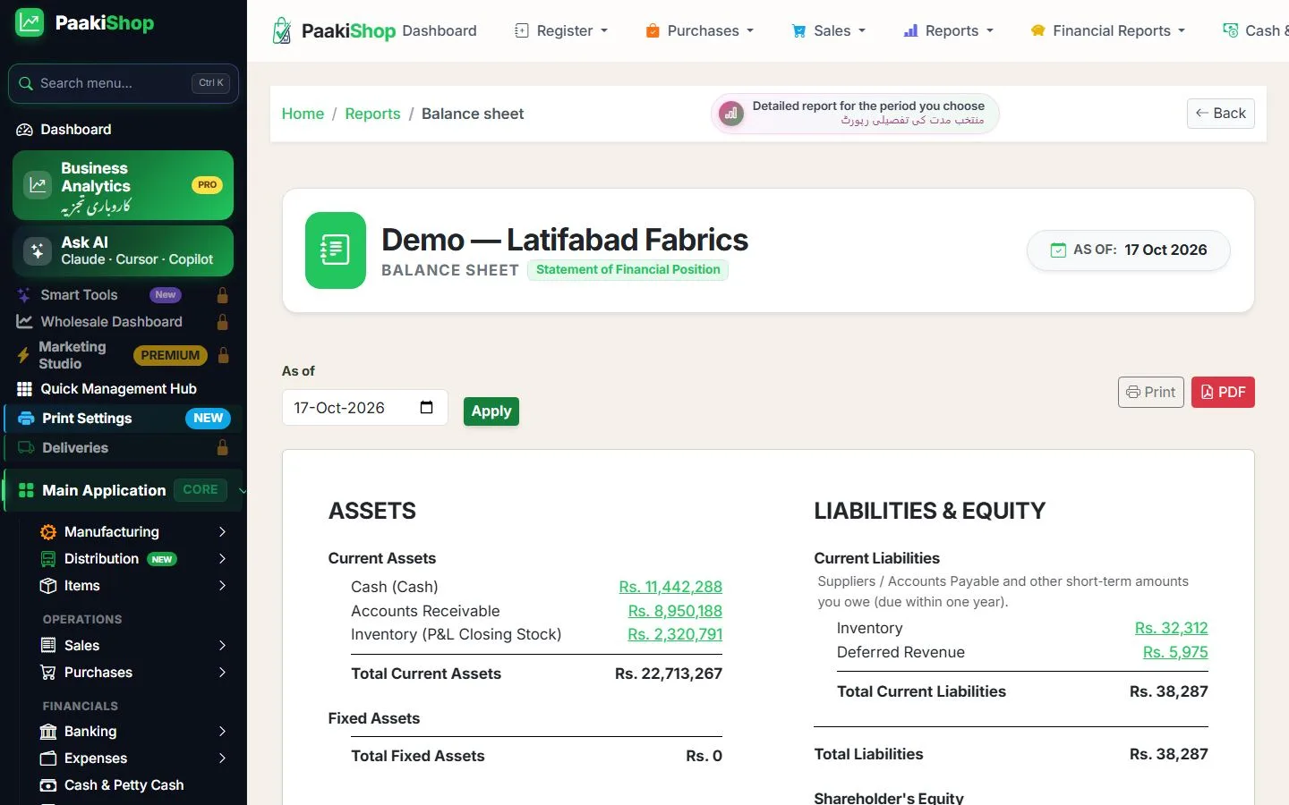Image resolution: width=1289 pixels, height=805 pixels.
Task: Open the calendar picker in the date field
Action: [427, 408]
